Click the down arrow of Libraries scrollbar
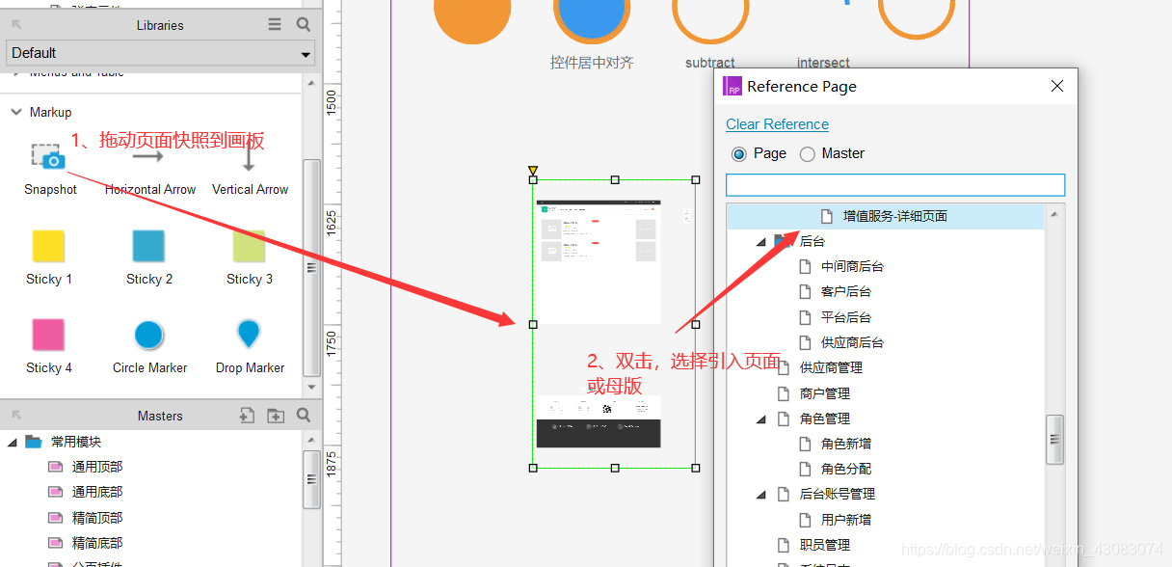The image size is (1172, 567). (x=310, y=388)
